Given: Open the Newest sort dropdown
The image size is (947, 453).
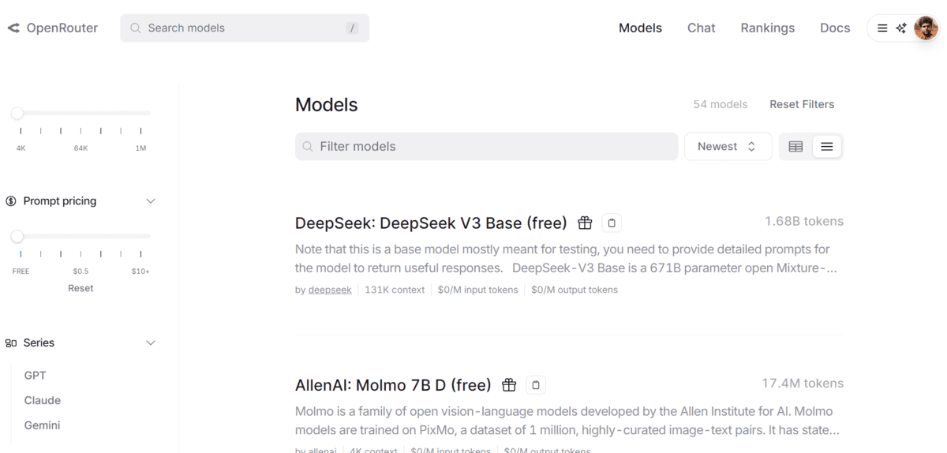Looking at the screenshot, I should pyautogui.click(x=728, y=147).
